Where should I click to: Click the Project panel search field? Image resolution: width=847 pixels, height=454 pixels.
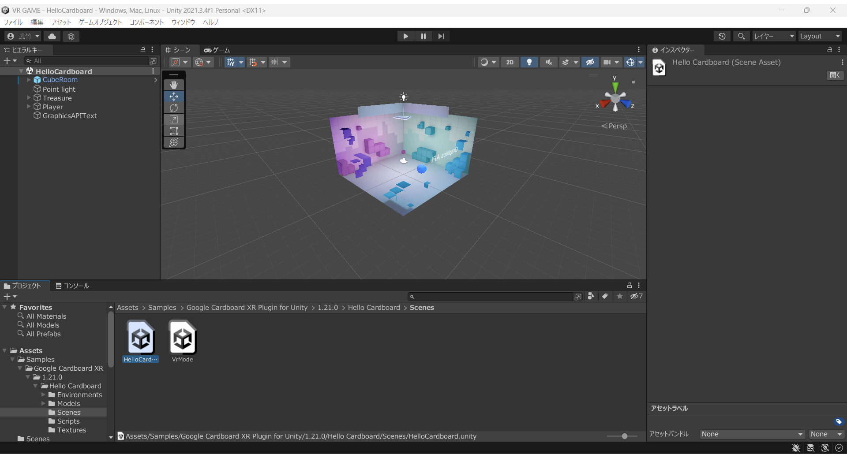click(x=490, y=297)
